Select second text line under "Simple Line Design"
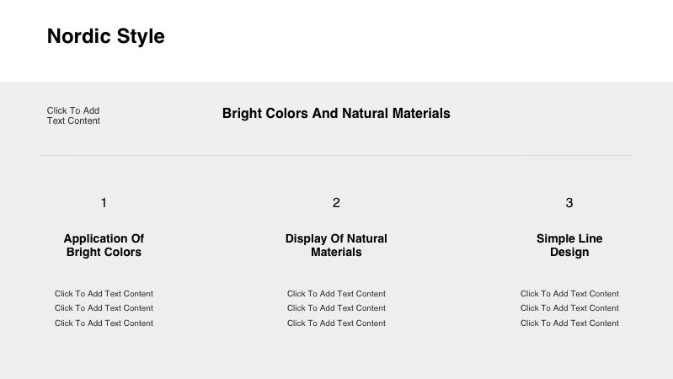673x379 pixels. click(x=569, y=308)
